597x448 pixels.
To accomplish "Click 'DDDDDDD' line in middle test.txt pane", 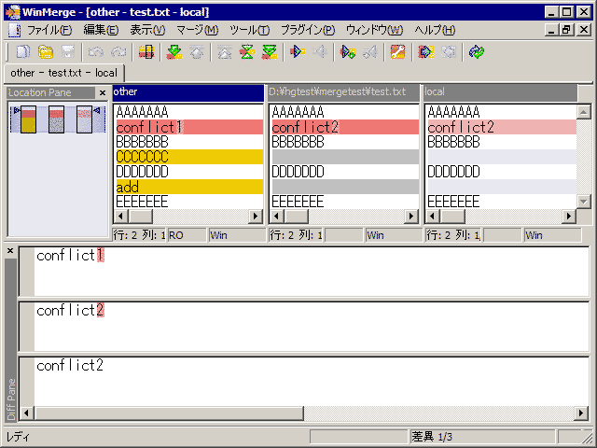I will pyautogui.click(x=344, y=172).
